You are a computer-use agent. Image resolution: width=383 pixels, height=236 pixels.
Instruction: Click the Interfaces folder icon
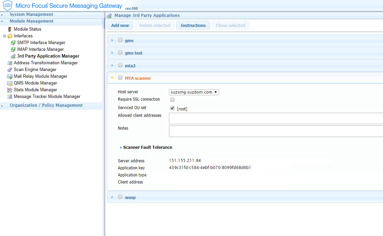10,36
